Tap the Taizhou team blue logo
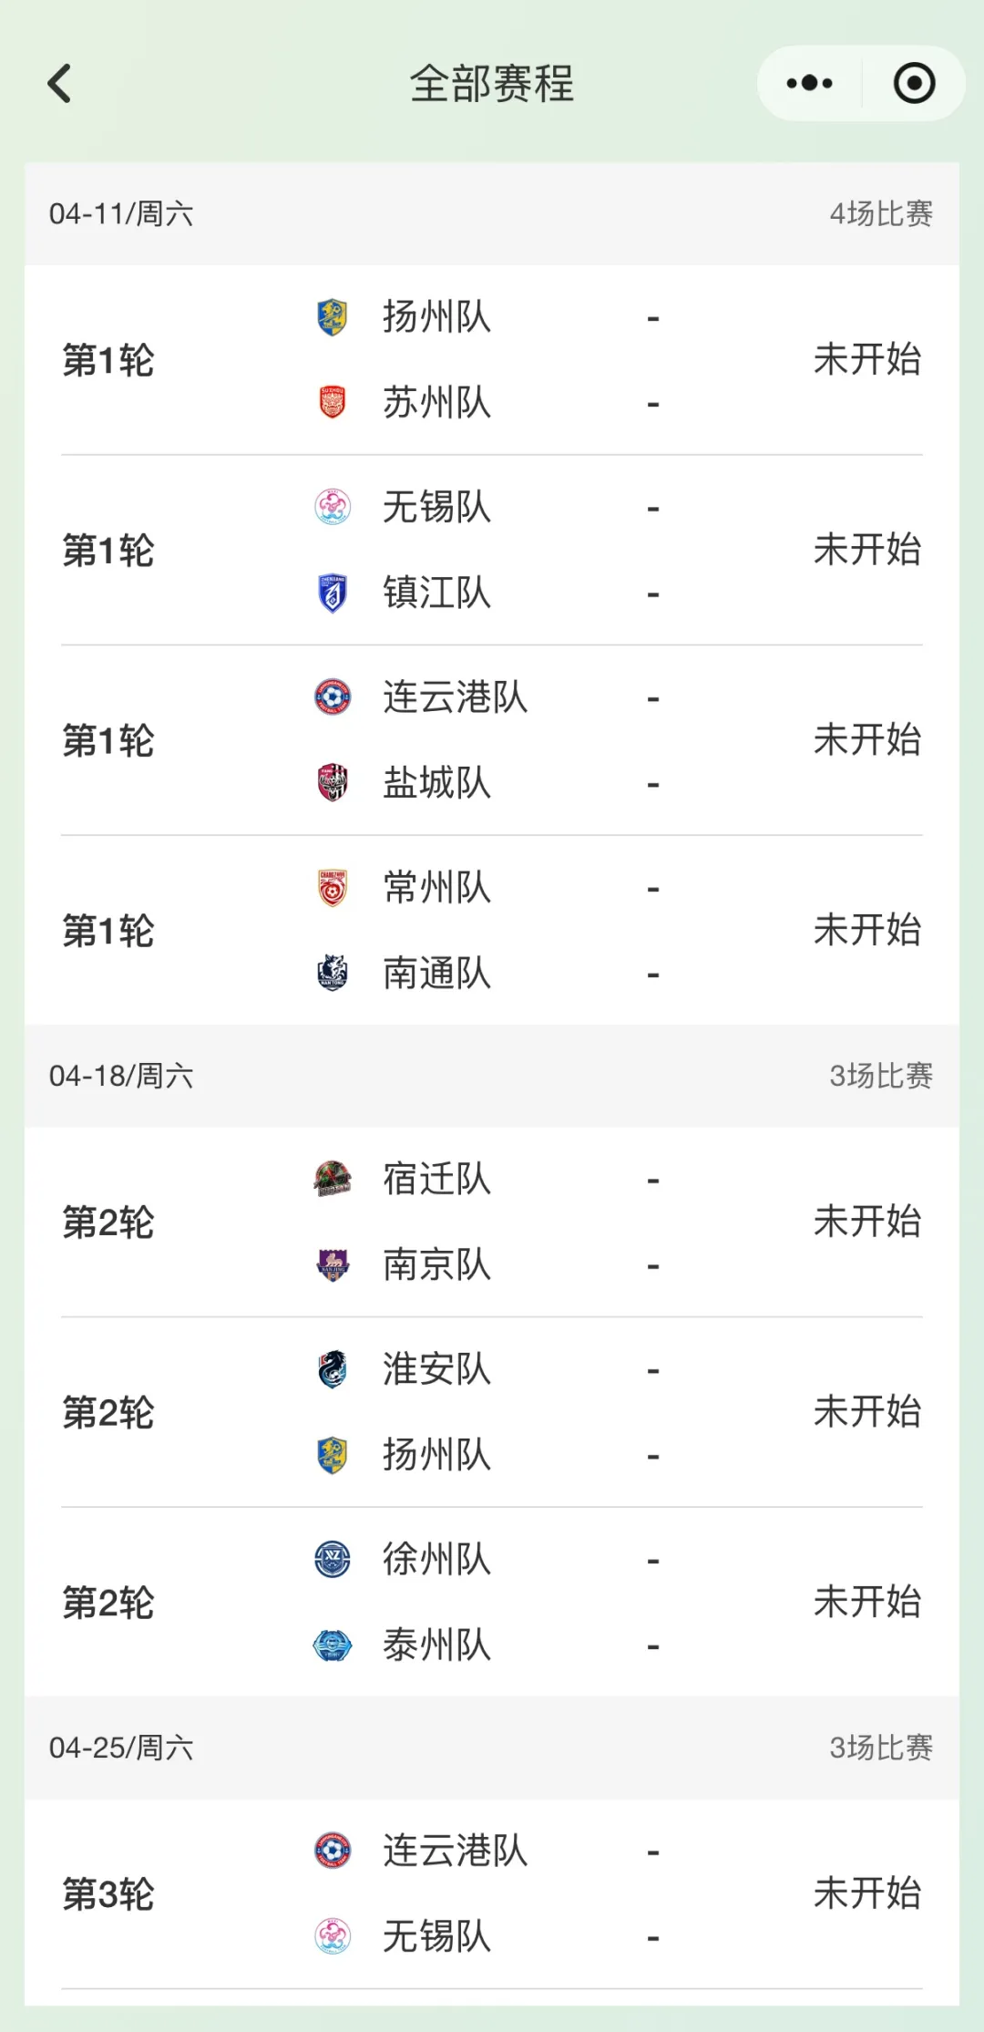Screen dimensions: 984x2032 (333, 1645)
